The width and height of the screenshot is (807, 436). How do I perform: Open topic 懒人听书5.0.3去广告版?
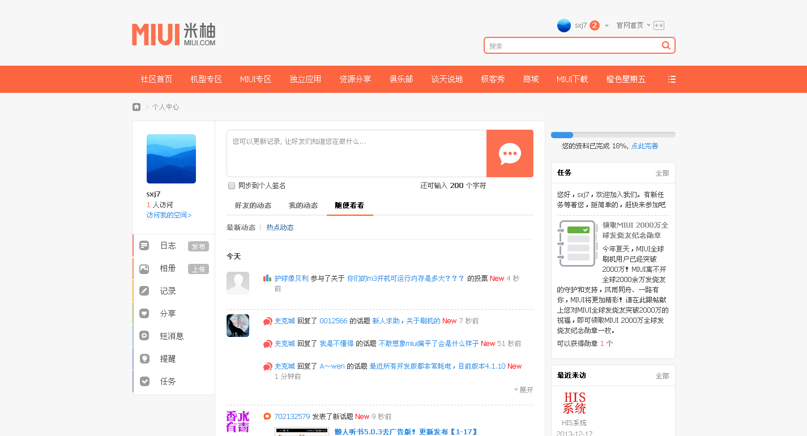coord(406,432)
